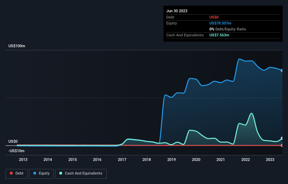
Task: Select the 2016 x-axis label
Action: point(97,160)
